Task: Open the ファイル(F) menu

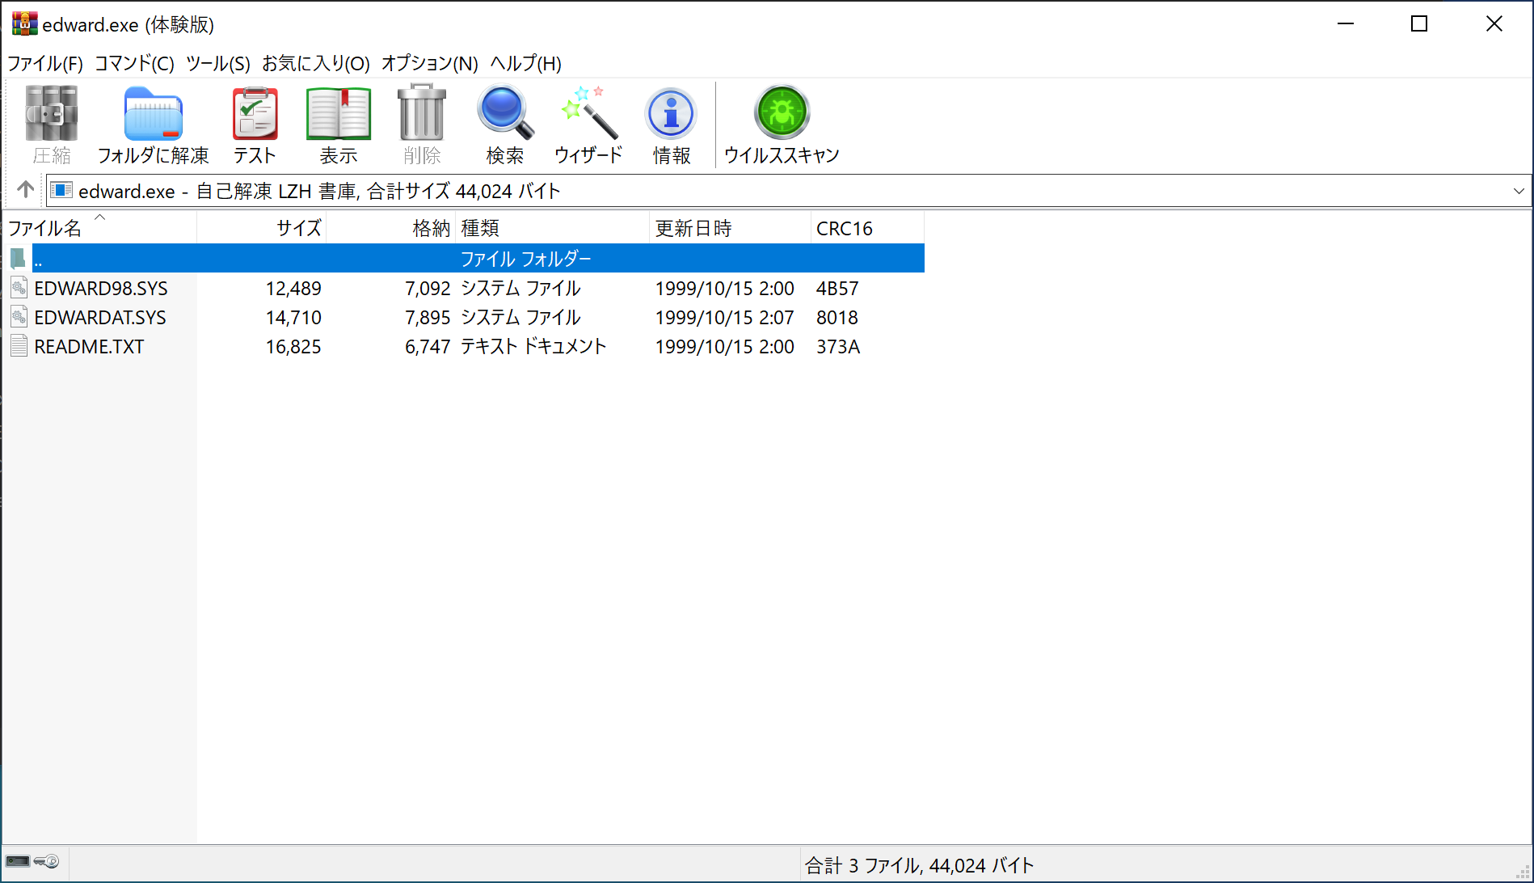Action: [x=45, y=63]
